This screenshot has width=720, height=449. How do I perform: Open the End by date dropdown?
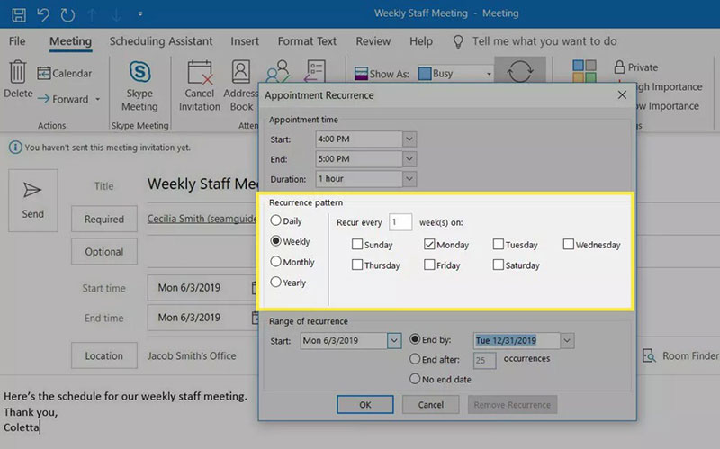(567, 341)
